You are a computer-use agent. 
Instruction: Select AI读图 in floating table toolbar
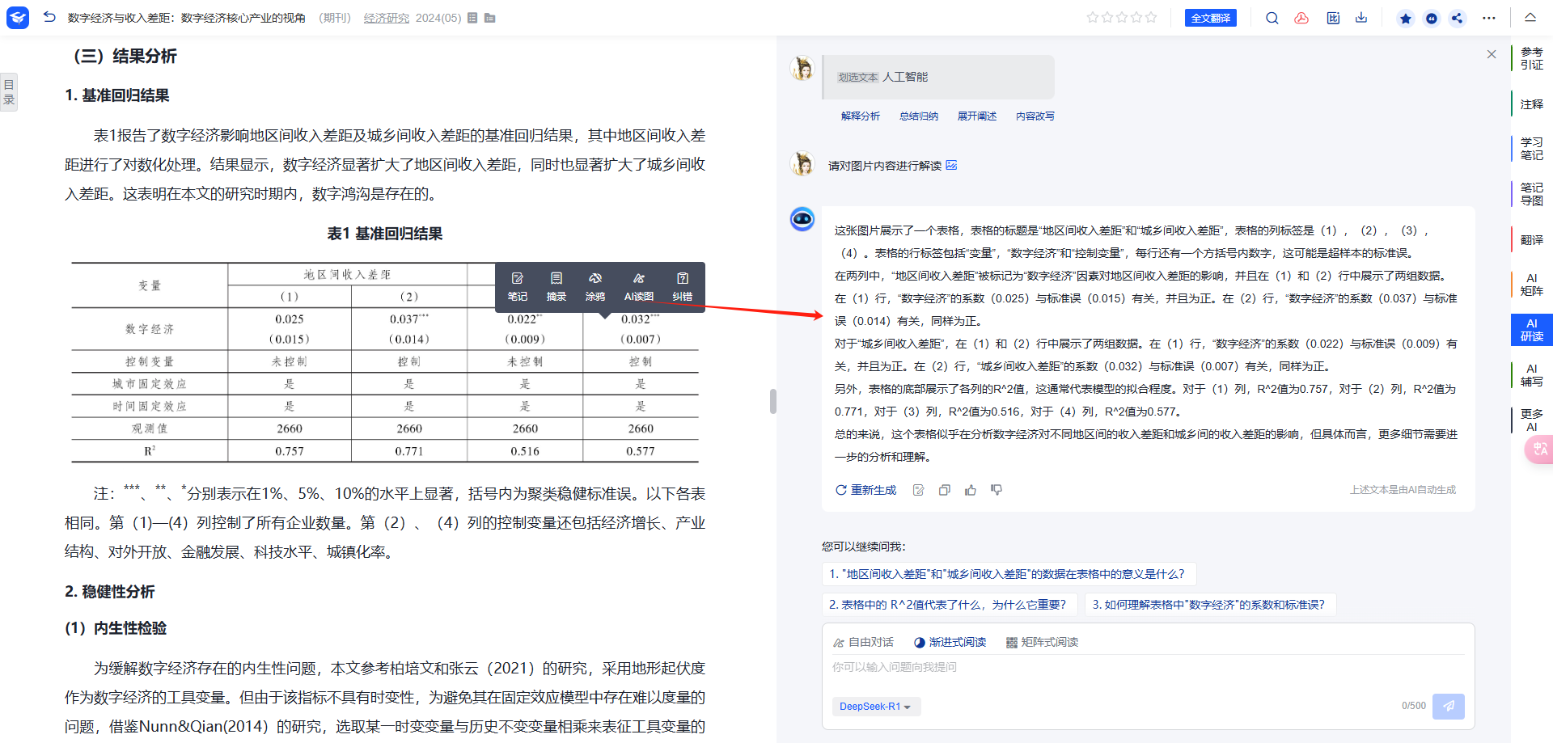tap(638, 286)
